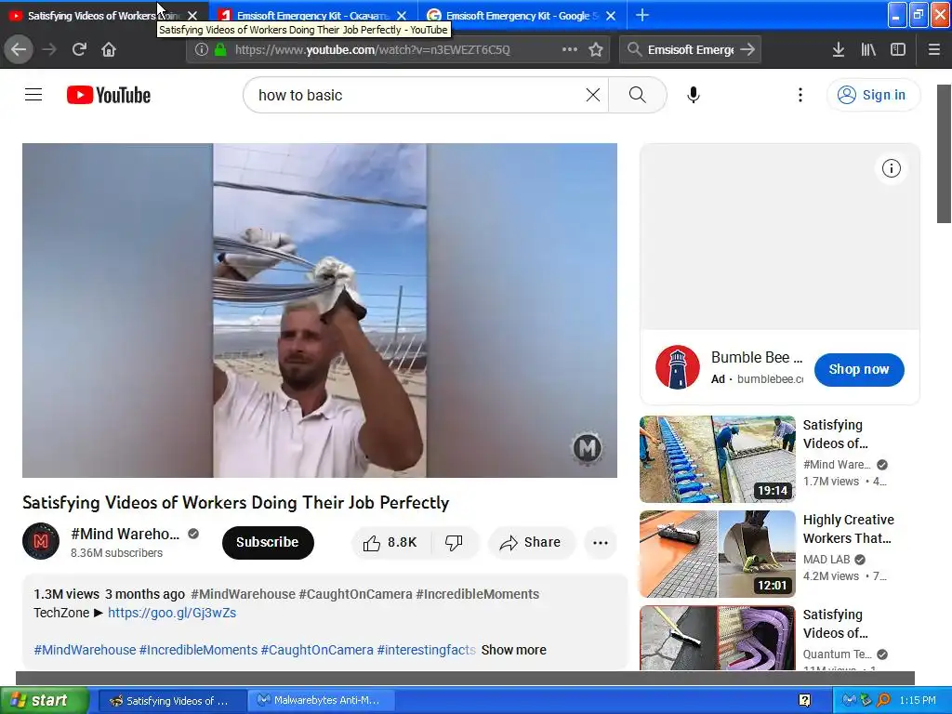Image resolution: width=952 pixels, height=714 pixels.
Task: Open the Firefox application menu
Action: (x=934, y=50)
